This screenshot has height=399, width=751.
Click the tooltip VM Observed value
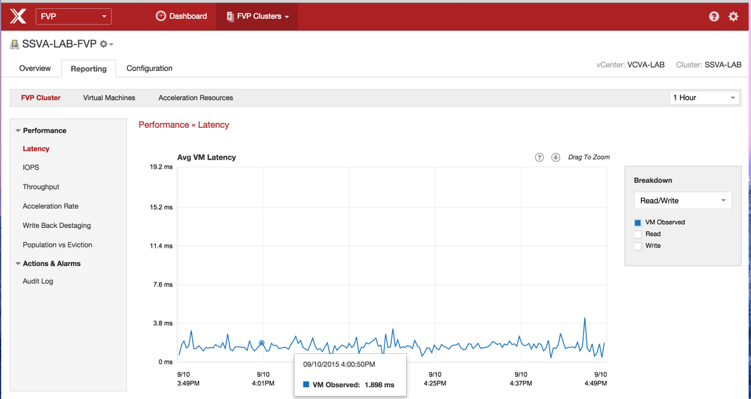[x=381, y=385]
